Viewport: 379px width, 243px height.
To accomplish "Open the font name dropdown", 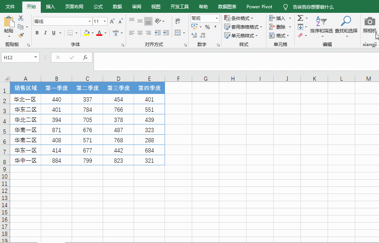I will coord(89,21).
